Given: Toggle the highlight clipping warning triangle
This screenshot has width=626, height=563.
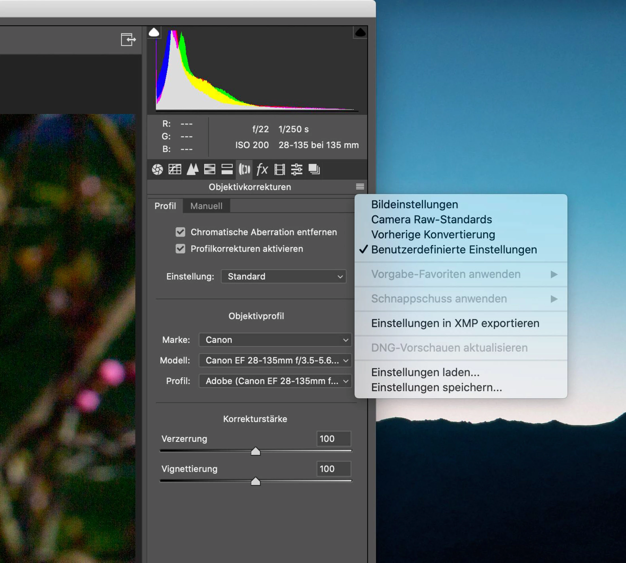Looking at the screenshot, I should (x=360, y=32).
